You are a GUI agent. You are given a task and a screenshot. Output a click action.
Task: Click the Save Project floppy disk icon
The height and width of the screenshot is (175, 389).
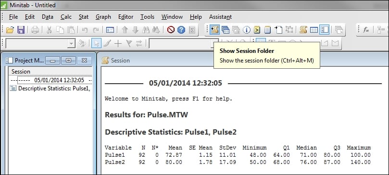pos(21,30)
